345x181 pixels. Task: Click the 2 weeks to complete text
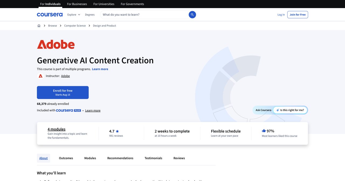(172, 131)
